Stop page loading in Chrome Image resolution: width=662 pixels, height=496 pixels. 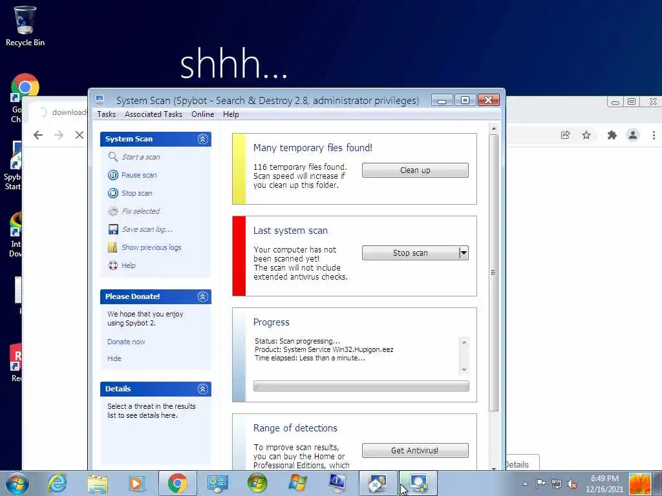coord(80,135)
